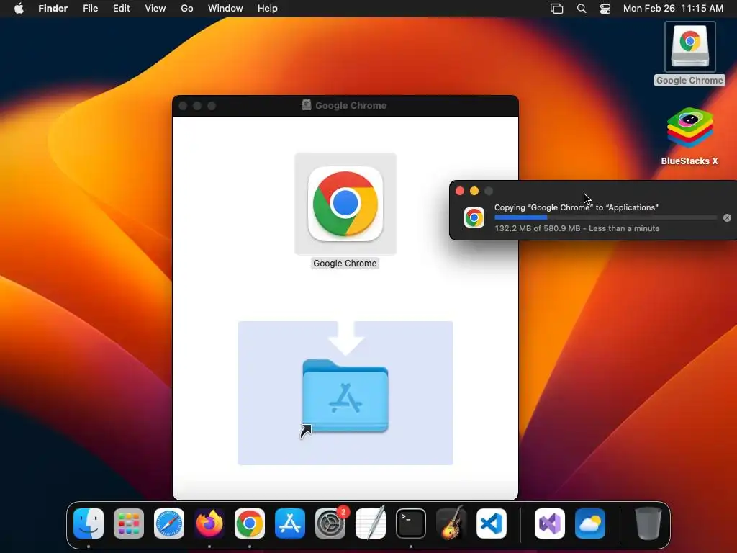Click the Google Chrome installer window title
This screenshot has width=737, height=553.
pos(351,105)
